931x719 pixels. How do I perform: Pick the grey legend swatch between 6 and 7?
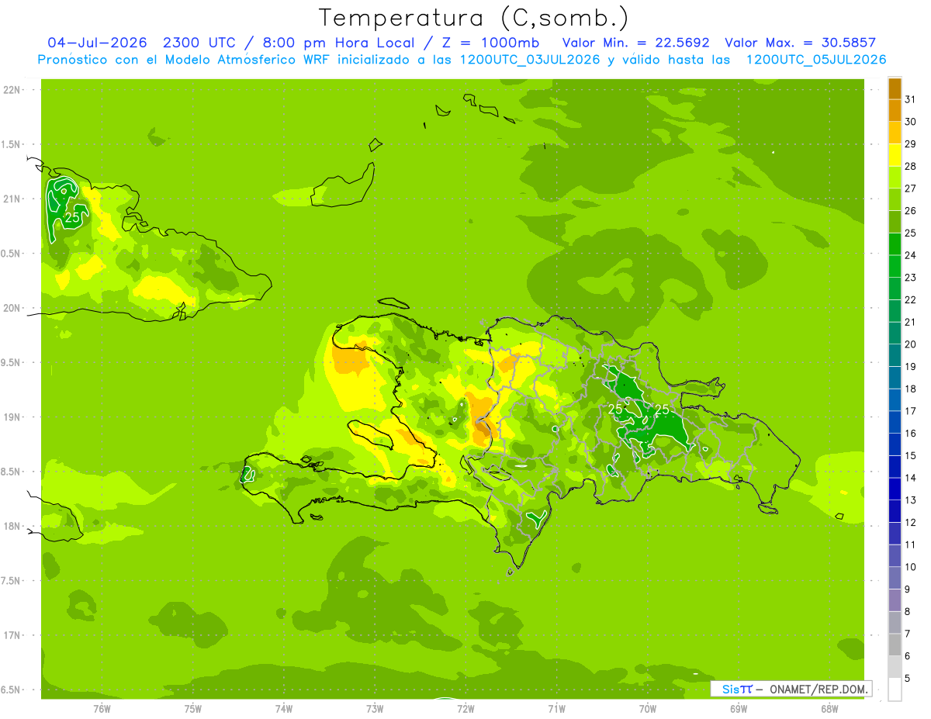click(x=895, y=645)
